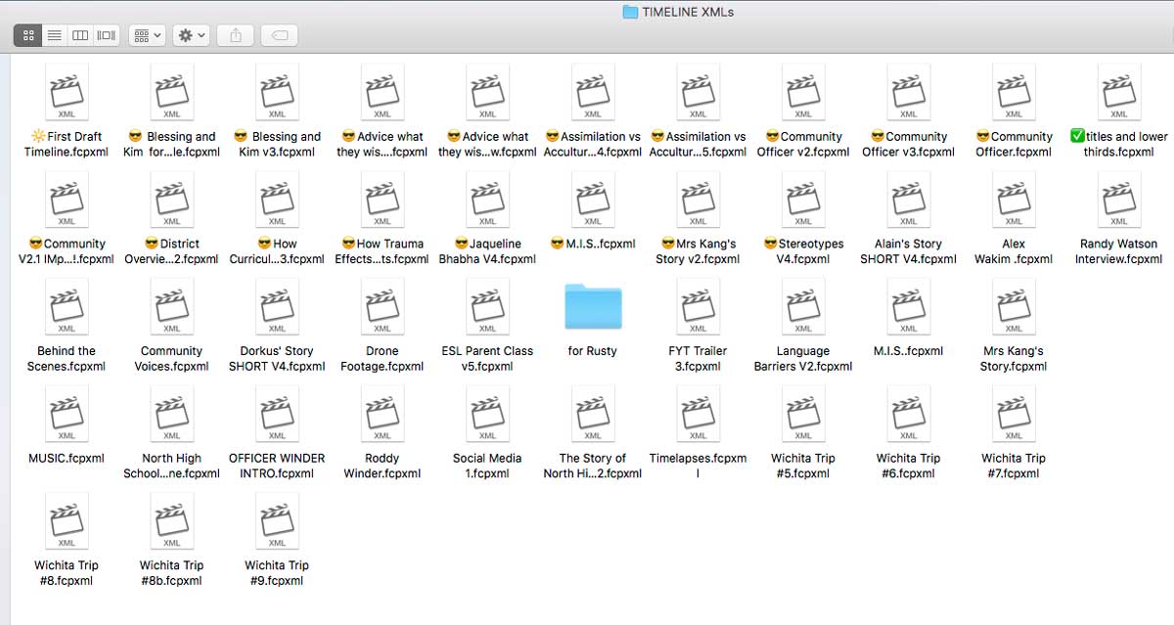Click the "Dorkus' Story SHORT V4.fcpxml" name
The image size is (1174, 625).
(277, 359)
